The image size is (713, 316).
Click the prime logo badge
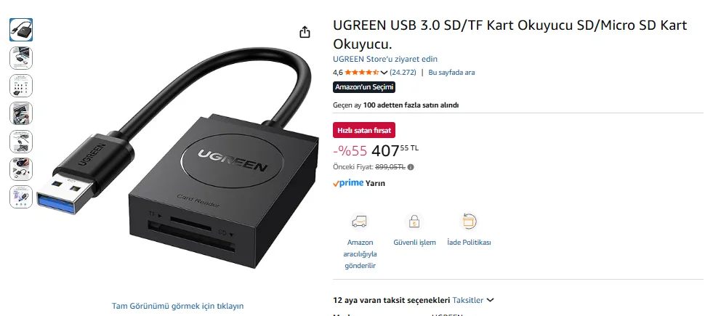click(348, 183)
